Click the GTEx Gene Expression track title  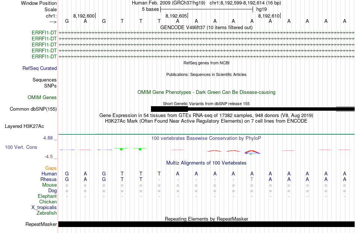206,115
